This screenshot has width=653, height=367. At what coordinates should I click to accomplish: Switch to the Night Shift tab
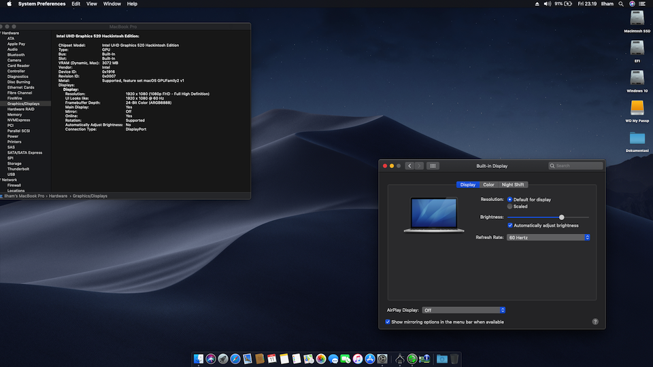(x=513, y=185)
